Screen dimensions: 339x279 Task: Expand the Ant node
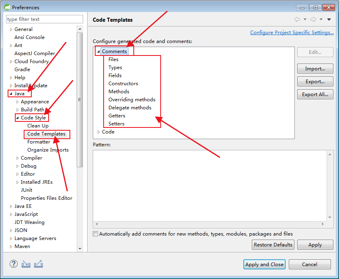tap(11, 45)
